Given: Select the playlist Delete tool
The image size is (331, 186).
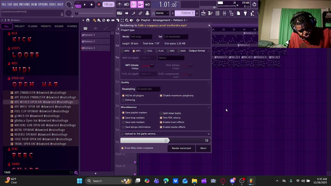Looking at the screenshot, I should pyautogui.click(x=104, y=20).
